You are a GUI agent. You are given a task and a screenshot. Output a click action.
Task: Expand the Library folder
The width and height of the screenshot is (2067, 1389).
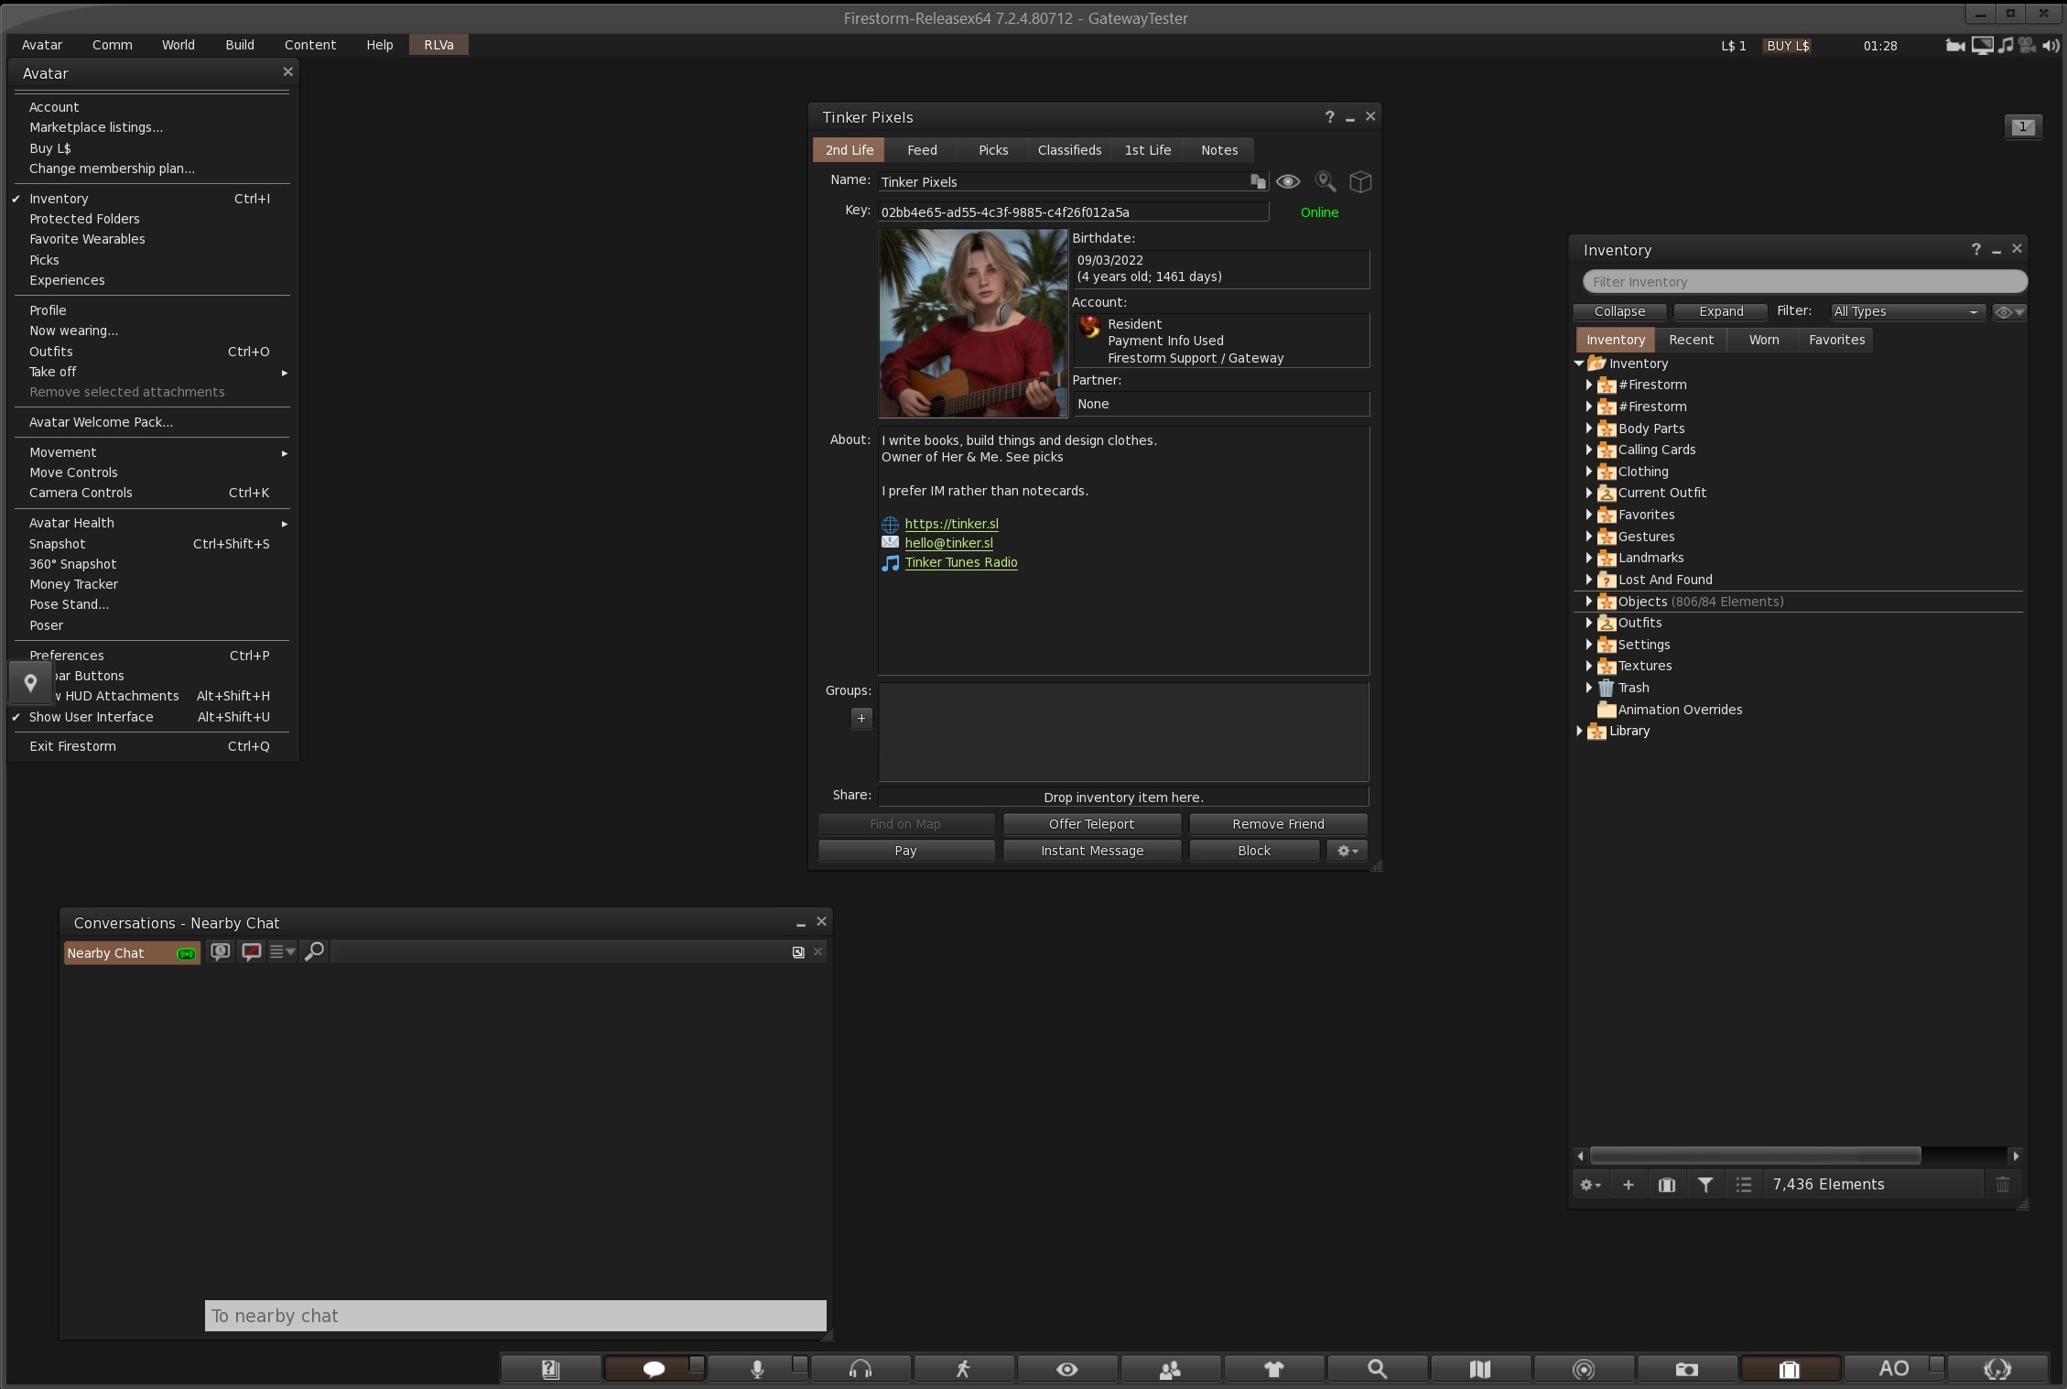pos(1580,731)
